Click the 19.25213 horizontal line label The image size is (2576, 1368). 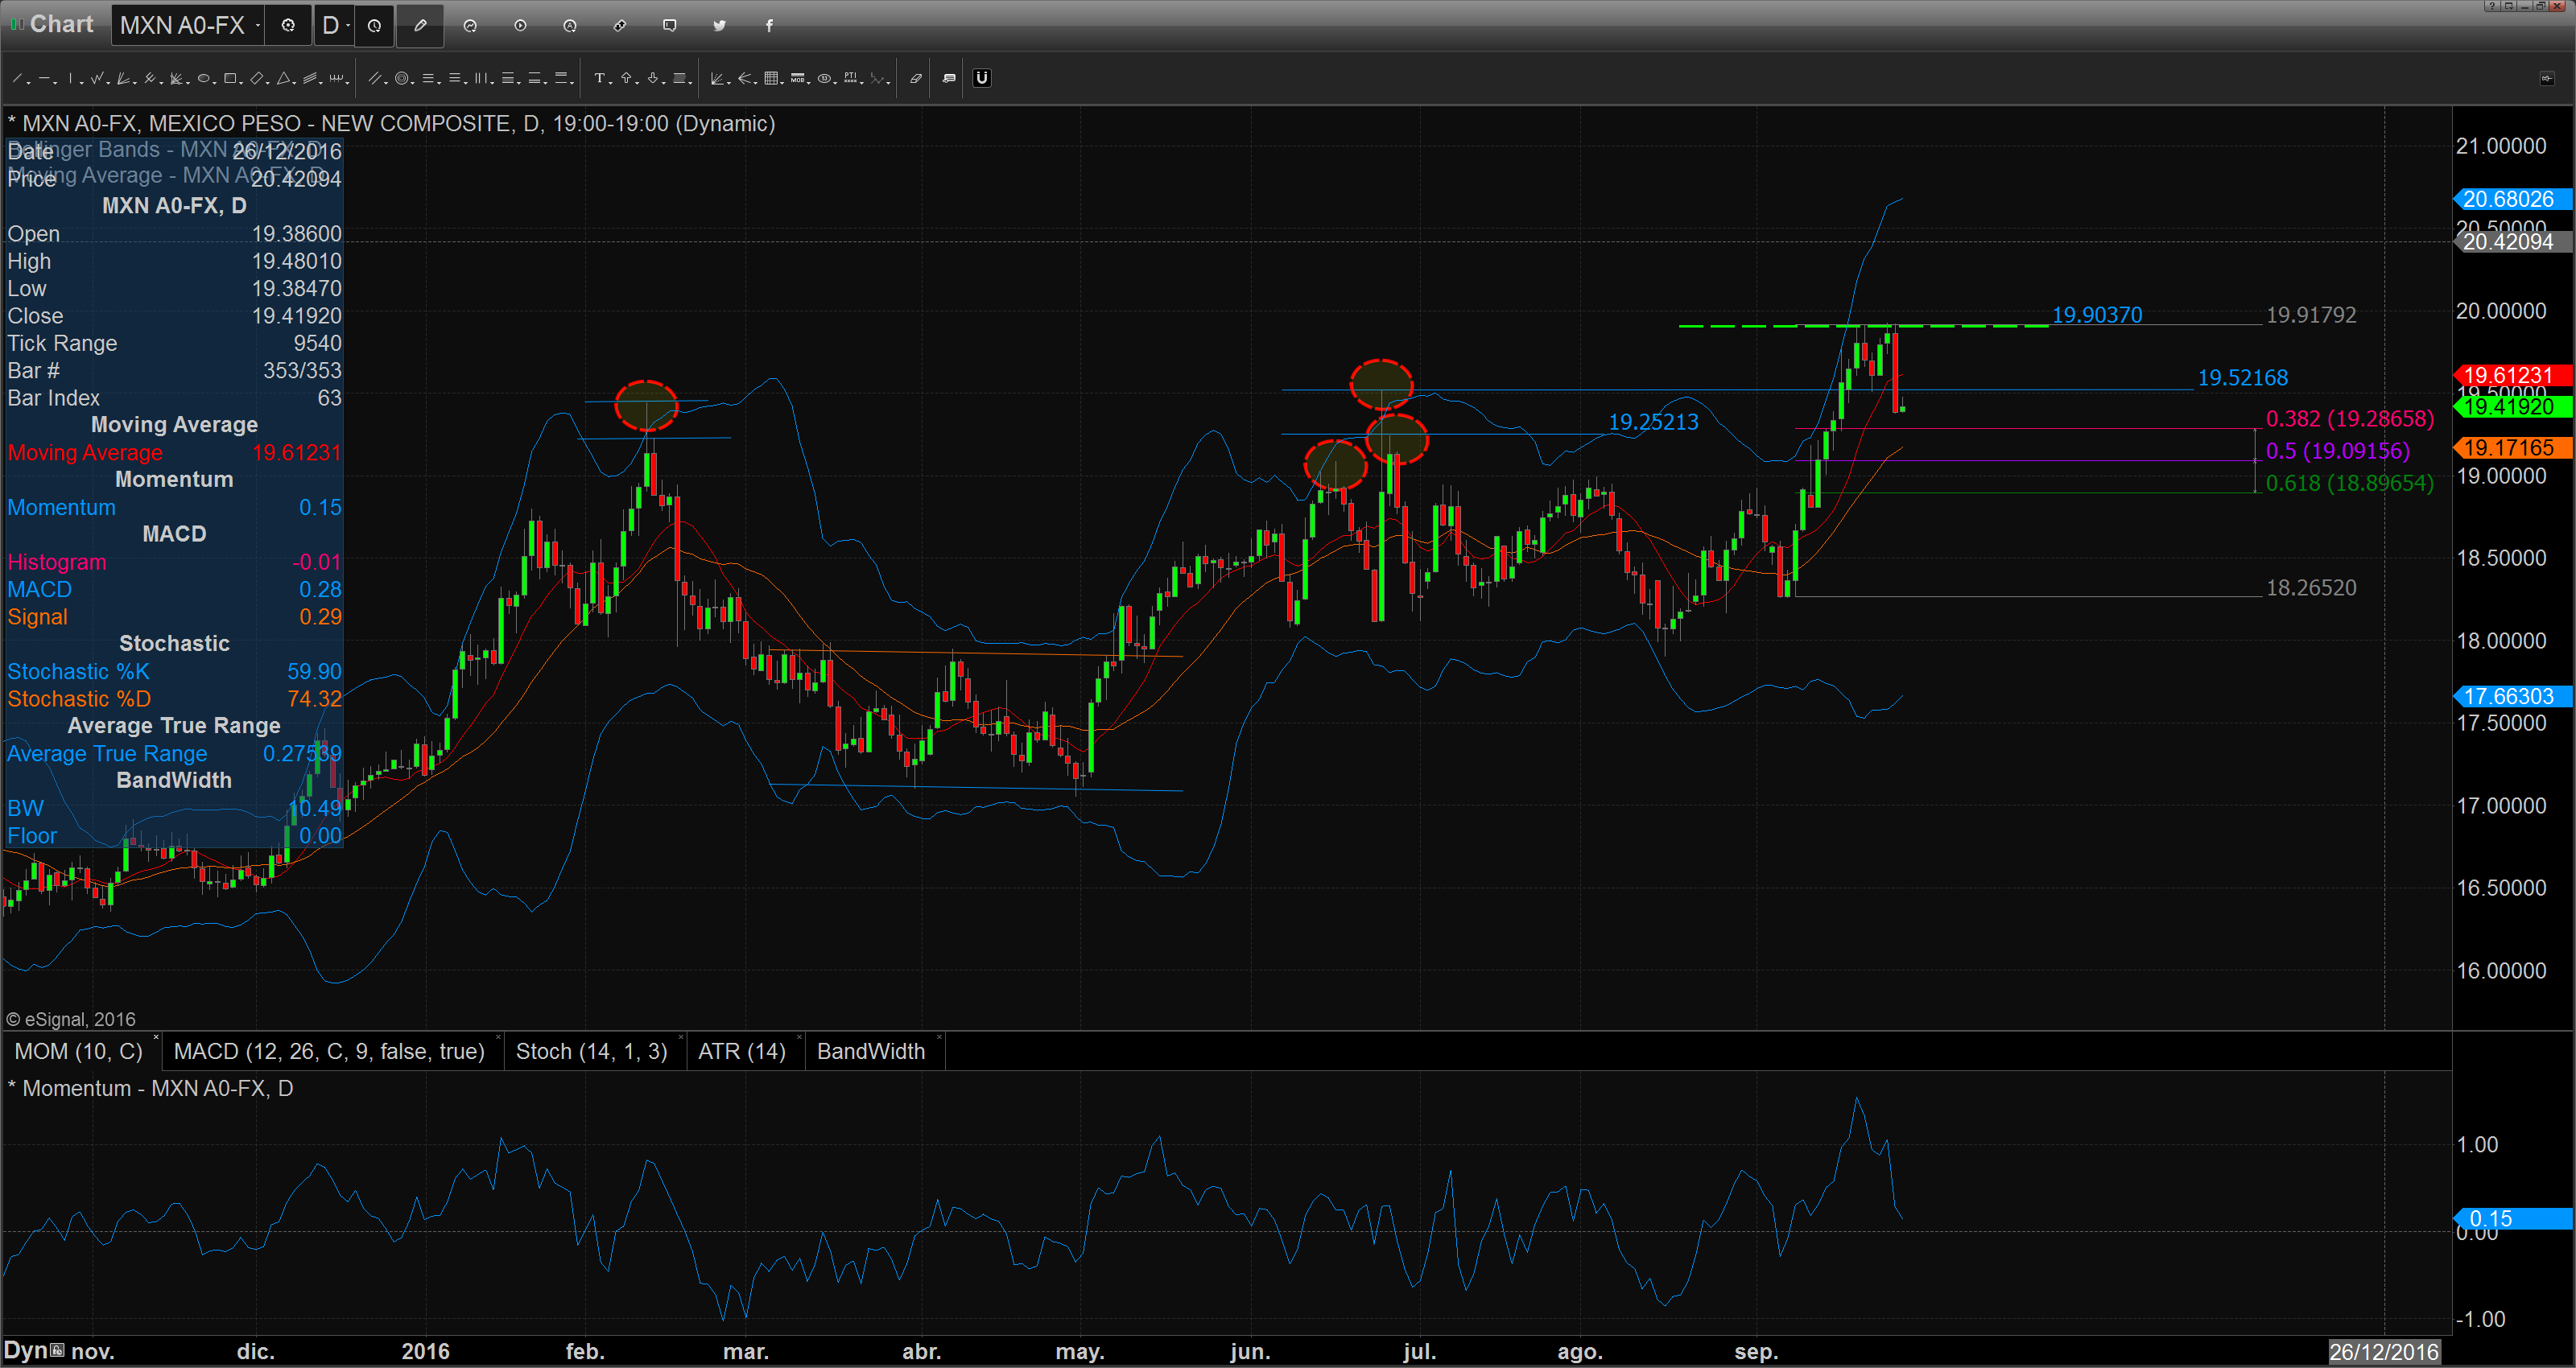1653,422
